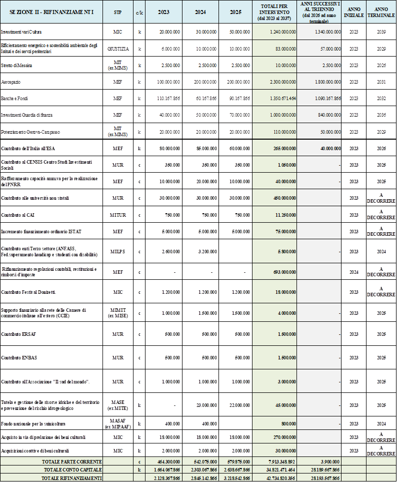The width and height of the screenshot is (397, 482).
Task: Click the TOTALE CONTO CAPITALE row label
Action: (x=73, y=469)
